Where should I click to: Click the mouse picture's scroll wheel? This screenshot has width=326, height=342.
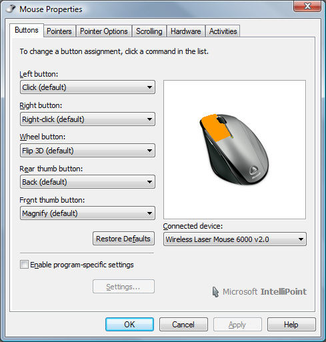pyautogui.click(x=221, y=119)
